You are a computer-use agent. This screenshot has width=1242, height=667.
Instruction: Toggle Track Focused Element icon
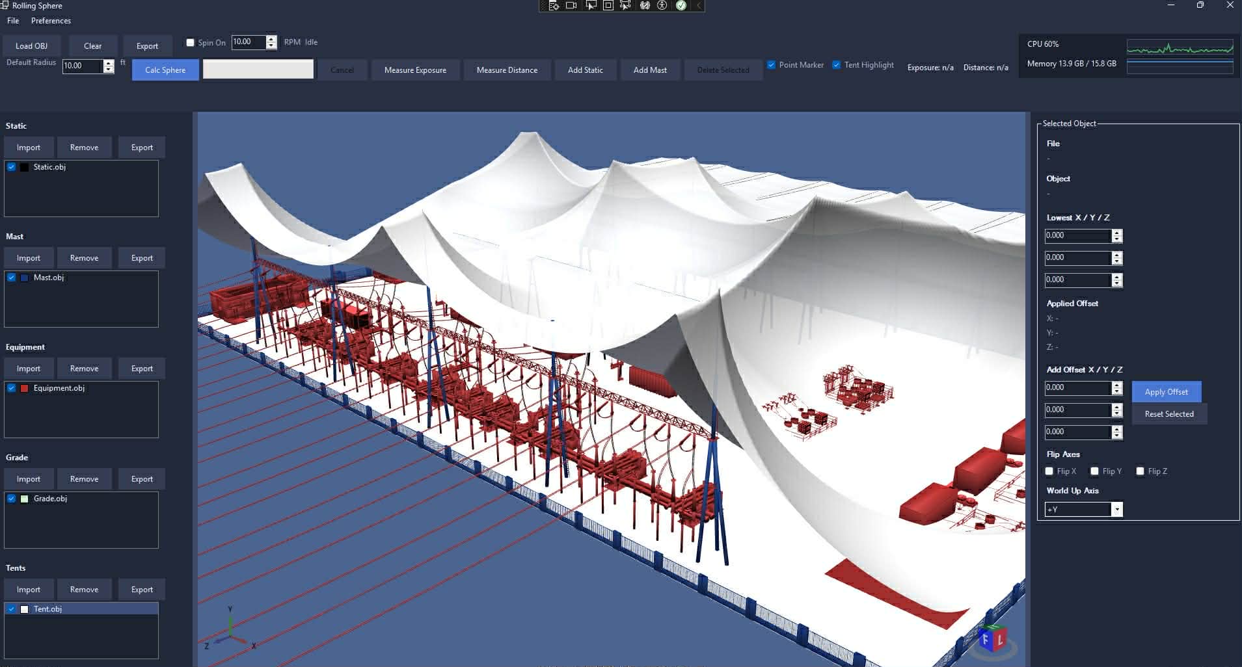click(626, 6)
